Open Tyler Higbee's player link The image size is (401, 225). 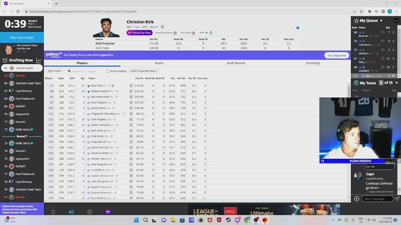(x=98, y=119)
